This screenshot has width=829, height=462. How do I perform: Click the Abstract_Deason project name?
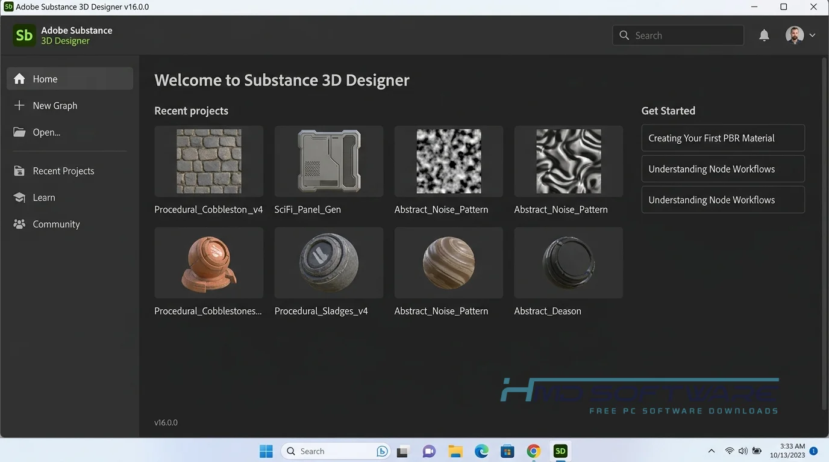point(548,311)
